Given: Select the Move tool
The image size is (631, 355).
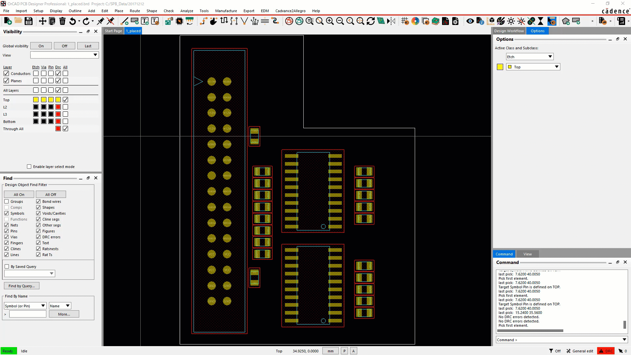Looking at the screenshot, I should click(x=42, y=21).
